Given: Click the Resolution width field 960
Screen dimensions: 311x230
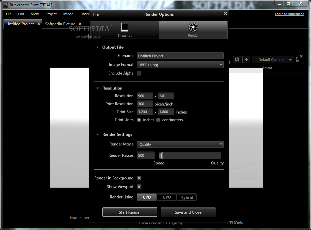Looking at the screenshot, I should tap(145, 96).
